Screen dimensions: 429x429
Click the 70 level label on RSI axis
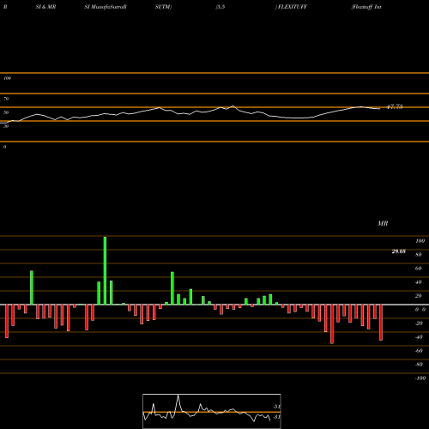tap(6, 99)
